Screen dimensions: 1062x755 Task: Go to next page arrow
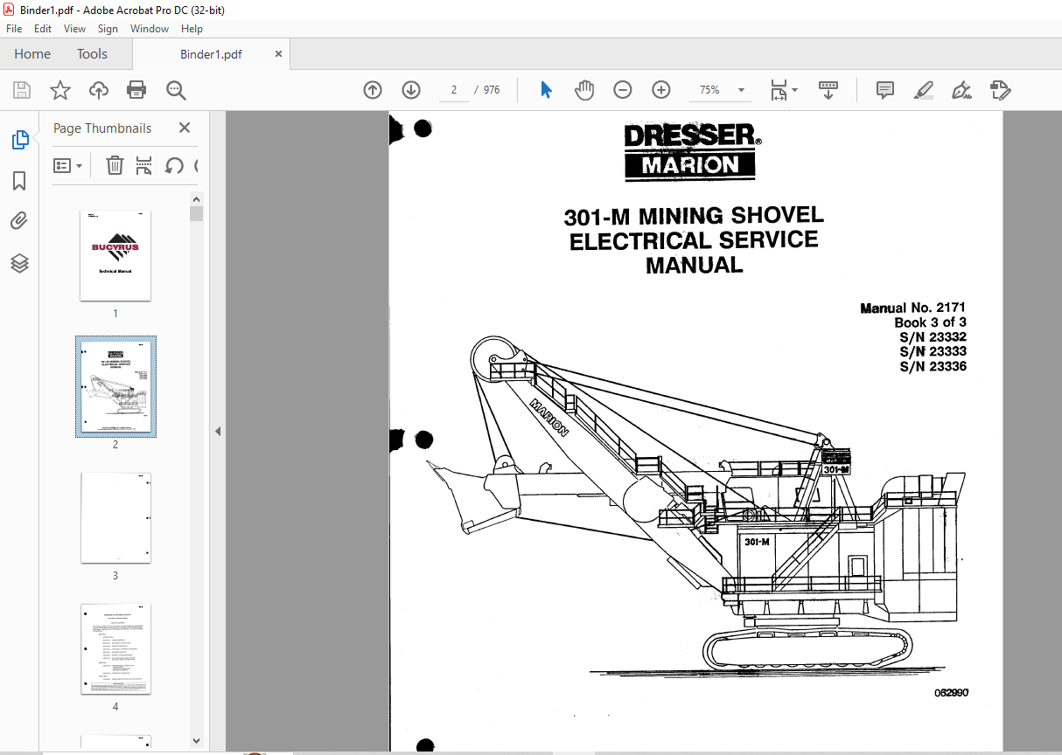[411, 90]
